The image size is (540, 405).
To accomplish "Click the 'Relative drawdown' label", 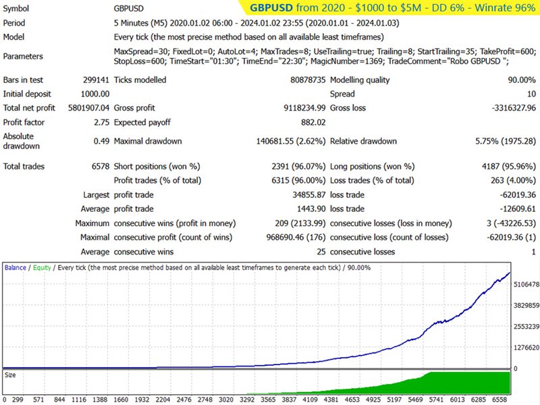I will [363, 141].
